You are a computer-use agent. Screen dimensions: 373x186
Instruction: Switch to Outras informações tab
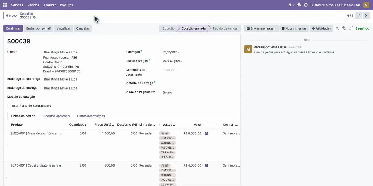click(x=91, y=116)
